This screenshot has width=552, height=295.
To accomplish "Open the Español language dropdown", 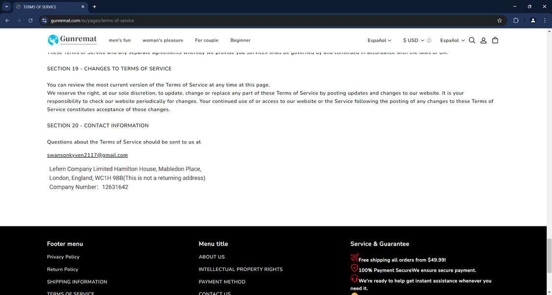I will click(x=380, y=40).
